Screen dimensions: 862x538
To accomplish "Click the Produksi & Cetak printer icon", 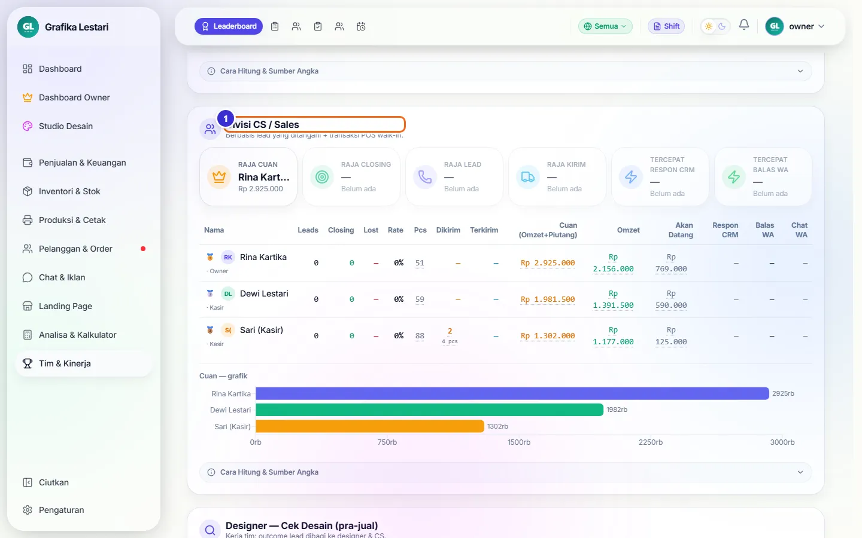I will tap(28, 220).
